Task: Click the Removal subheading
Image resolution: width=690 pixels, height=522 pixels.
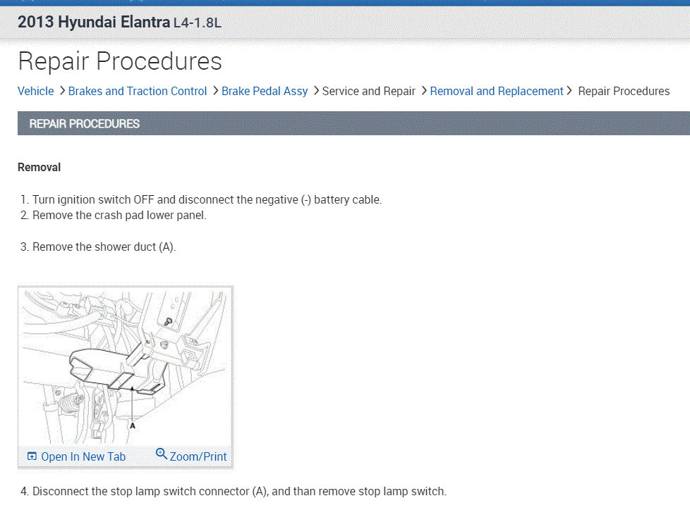Action: click(x=40, y=168)
